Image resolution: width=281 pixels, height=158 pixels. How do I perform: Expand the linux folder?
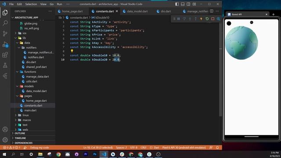[x=25, y=115]
